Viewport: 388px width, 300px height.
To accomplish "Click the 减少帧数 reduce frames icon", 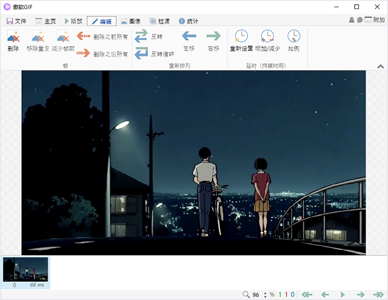I will coord(63,36).
